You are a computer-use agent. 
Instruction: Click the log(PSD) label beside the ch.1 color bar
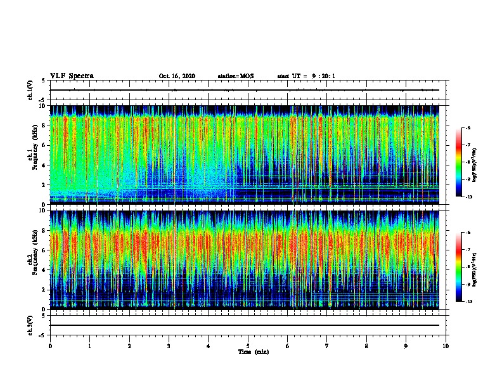click(x=475, y=165)
